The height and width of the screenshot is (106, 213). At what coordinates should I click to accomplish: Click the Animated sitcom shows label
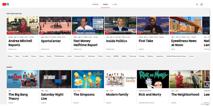click(146, 103)
